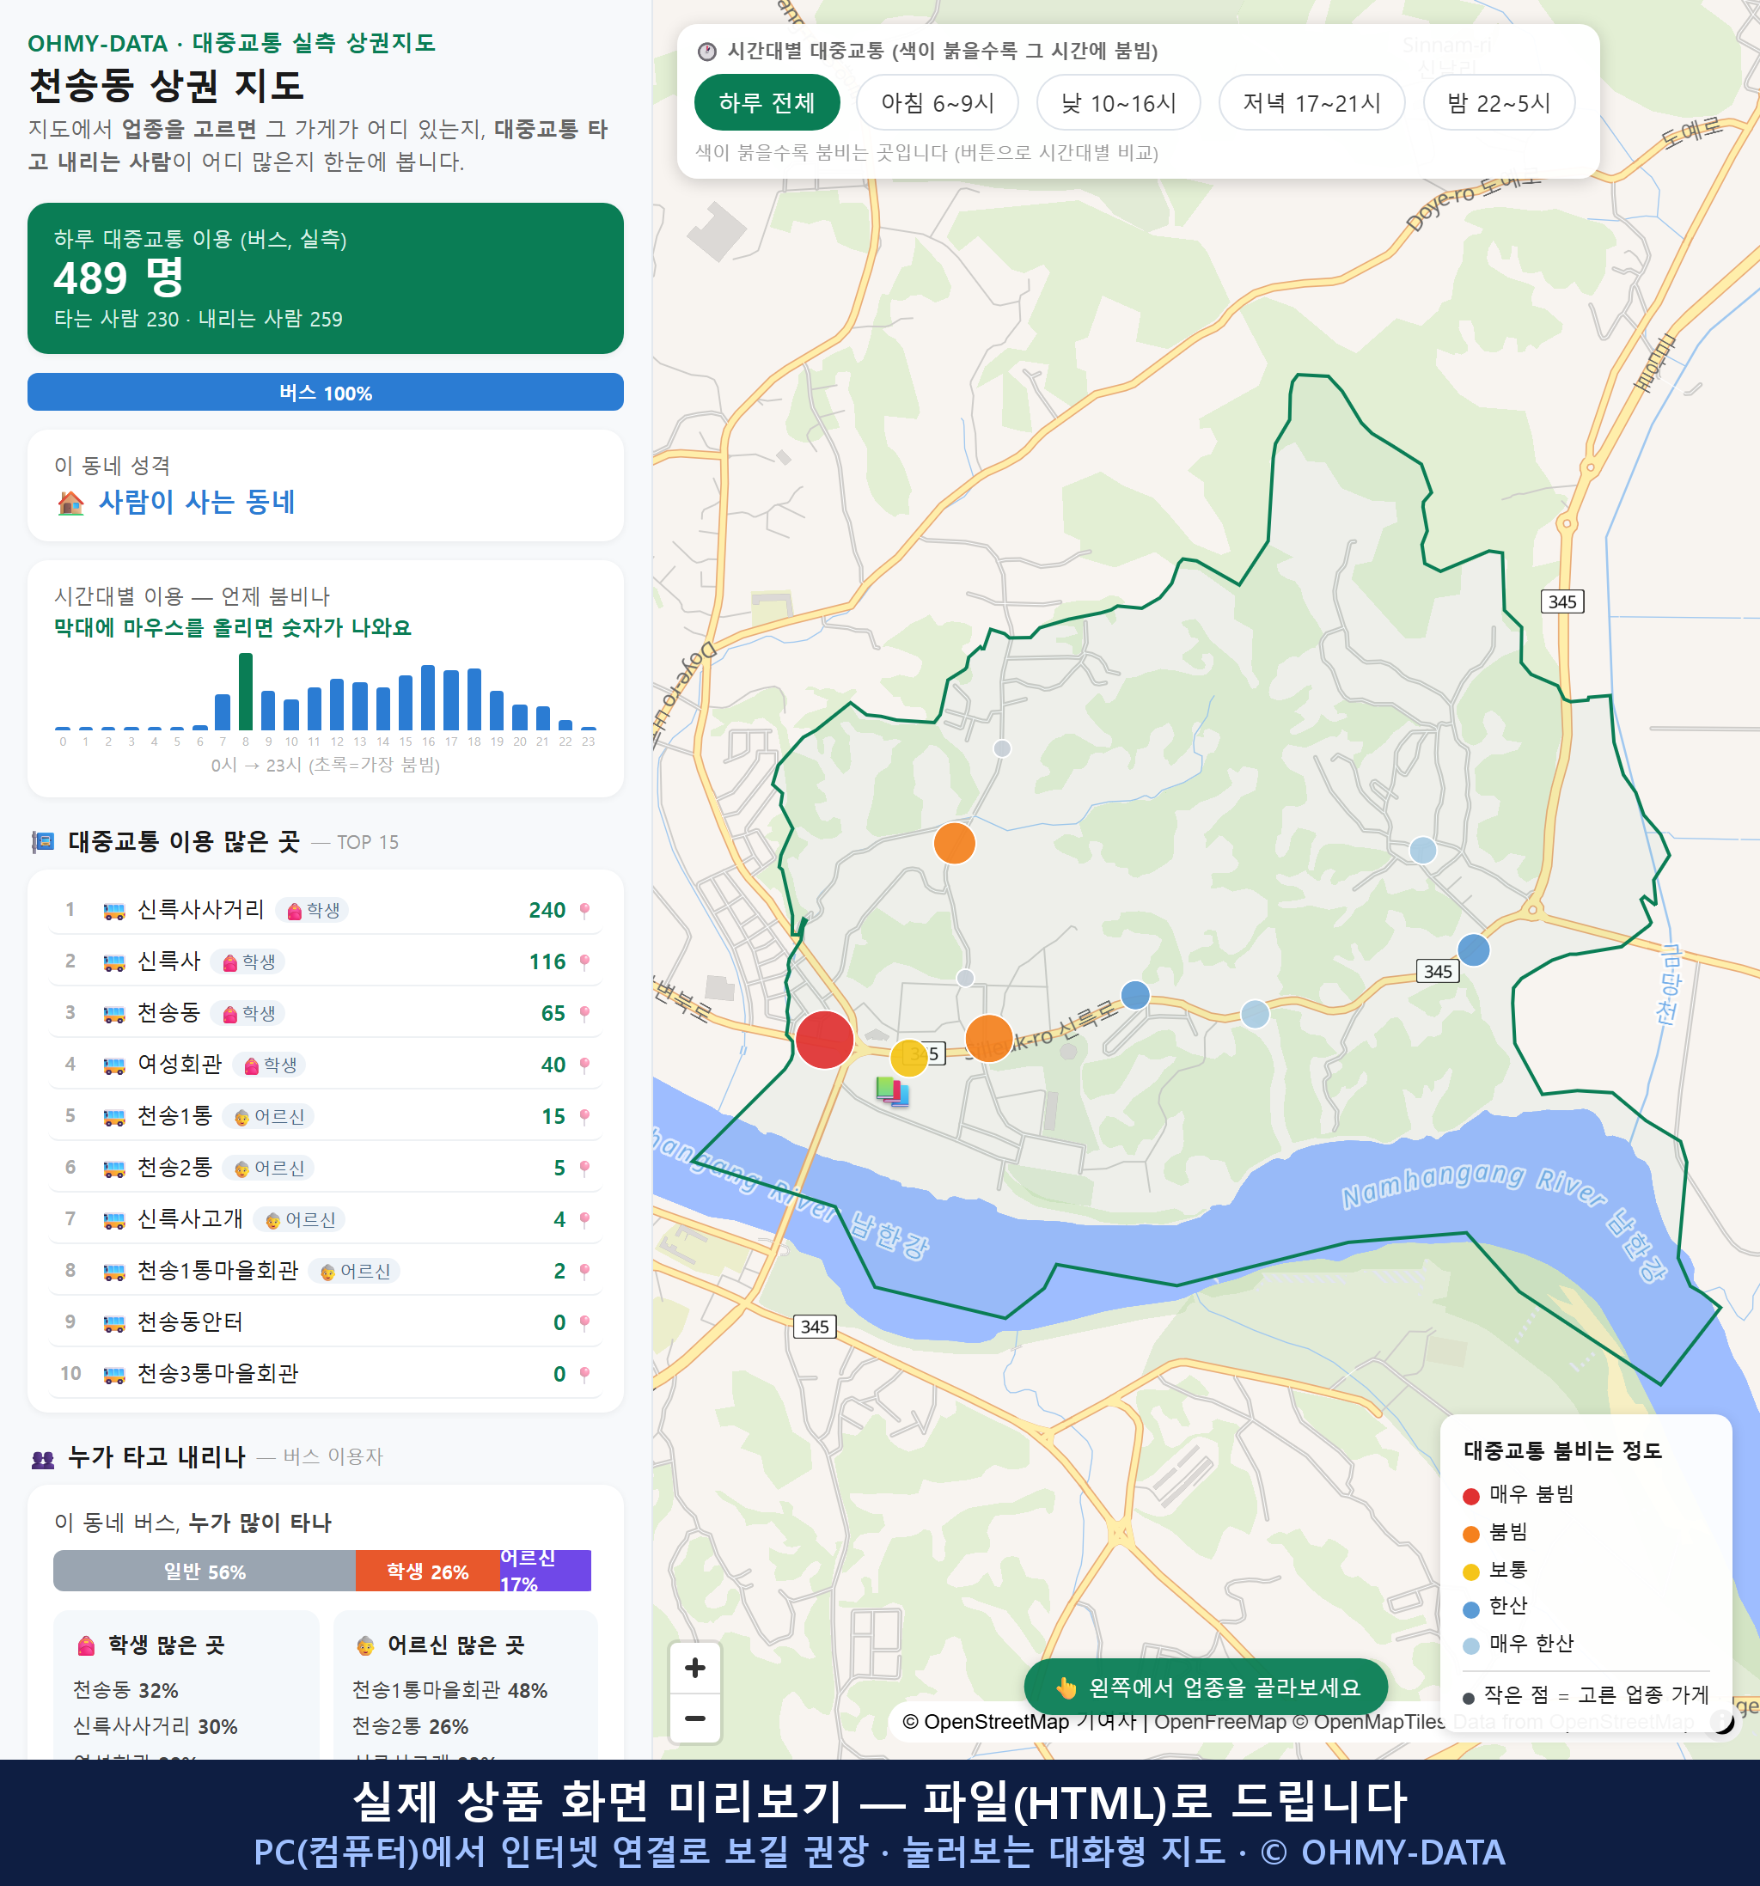Click the light blue 매우 한산 legend dot
This screenshot has width=1760, height=1886.
1471,1646
